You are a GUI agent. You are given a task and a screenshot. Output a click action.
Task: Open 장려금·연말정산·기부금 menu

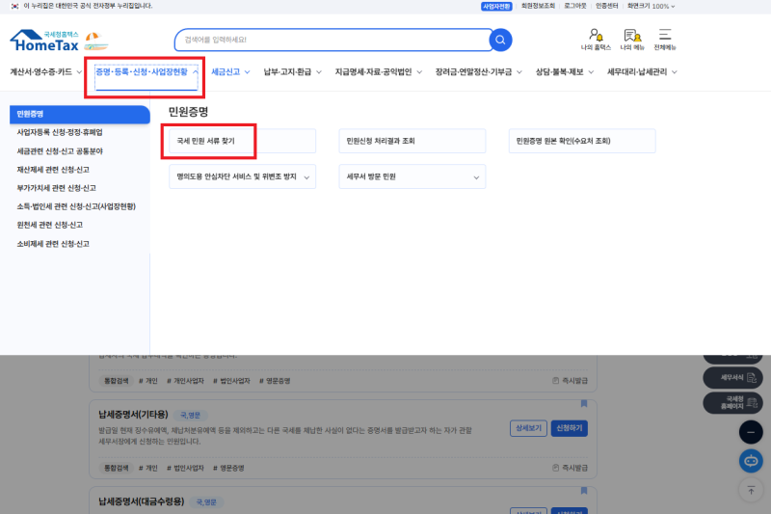(x=478, y=71)
